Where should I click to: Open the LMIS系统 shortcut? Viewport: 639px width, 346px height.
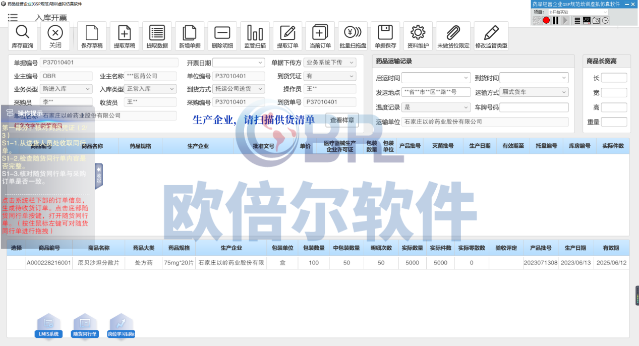click(x=49, y=325)
